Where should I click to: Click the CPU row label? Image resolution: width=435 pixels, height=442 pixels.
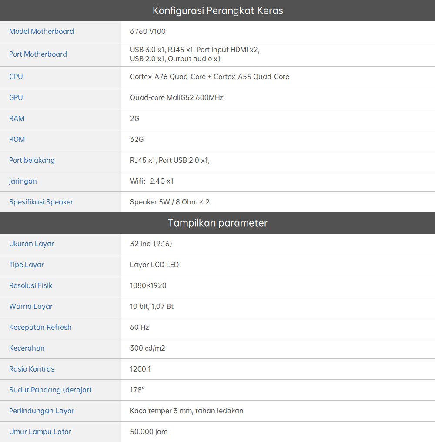click(16, 77)
